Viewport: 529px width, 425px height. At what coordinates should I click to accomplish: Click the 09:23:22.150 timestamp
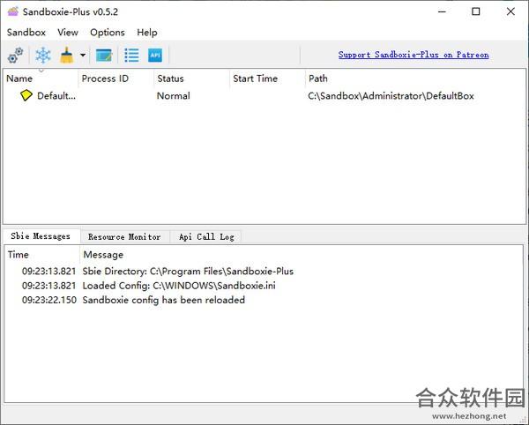(x=49, y=300)
